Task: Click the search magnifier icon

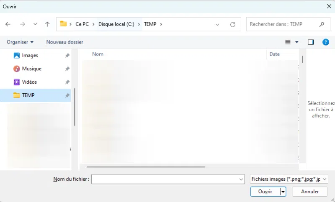Action: pos(322,25)
